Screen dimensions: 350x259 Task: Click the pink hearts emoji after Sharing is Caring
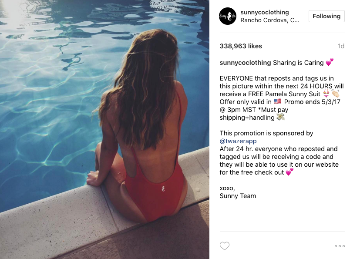pos(330,62)
